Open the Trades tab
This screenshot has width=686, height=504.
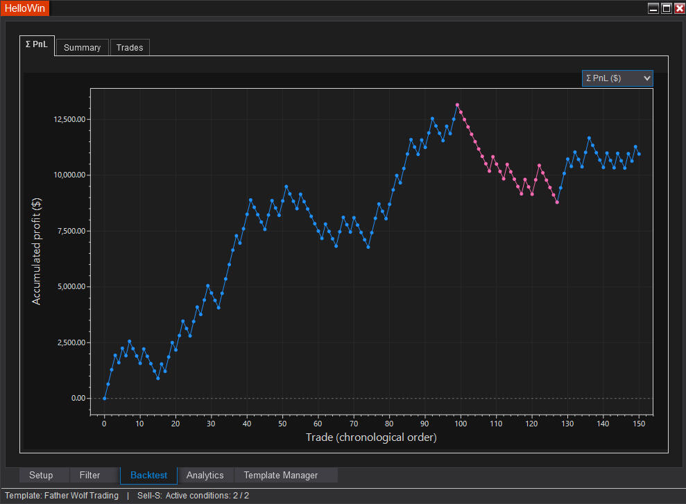click(x=130, y=47)
